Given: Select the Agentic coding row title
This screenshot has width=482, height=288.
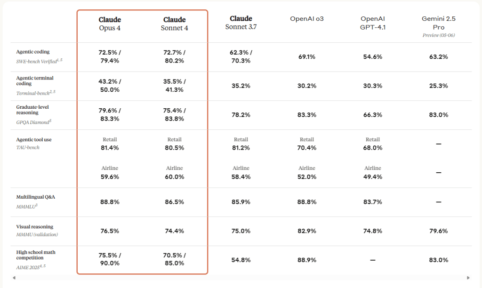Looking at the screenshot, I should coord(32,52).
